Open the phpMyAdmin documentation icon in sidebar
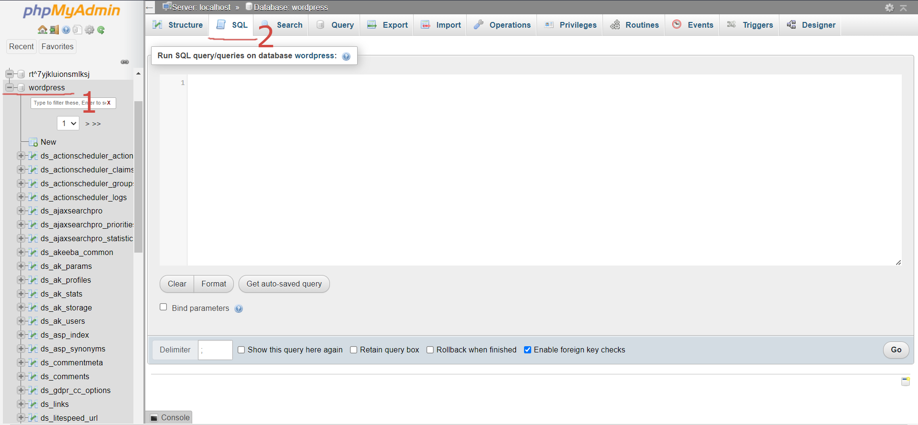918x425 pixels. (x=66, y=30)
